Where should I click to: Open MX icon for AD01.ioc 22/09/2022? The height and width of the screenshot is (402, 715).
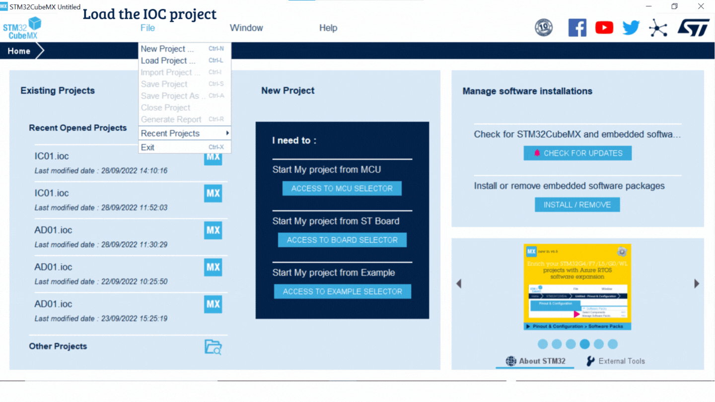pos(213,267)
